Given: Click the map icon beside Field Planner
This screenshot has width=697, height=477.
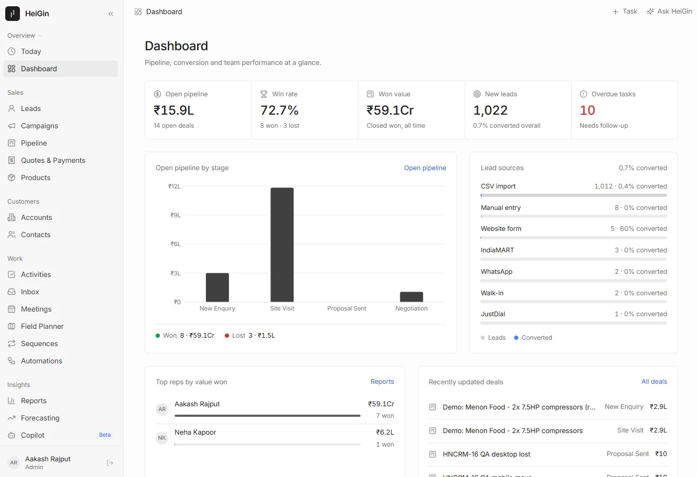Looking at the screenshot, I should point(12,326).
